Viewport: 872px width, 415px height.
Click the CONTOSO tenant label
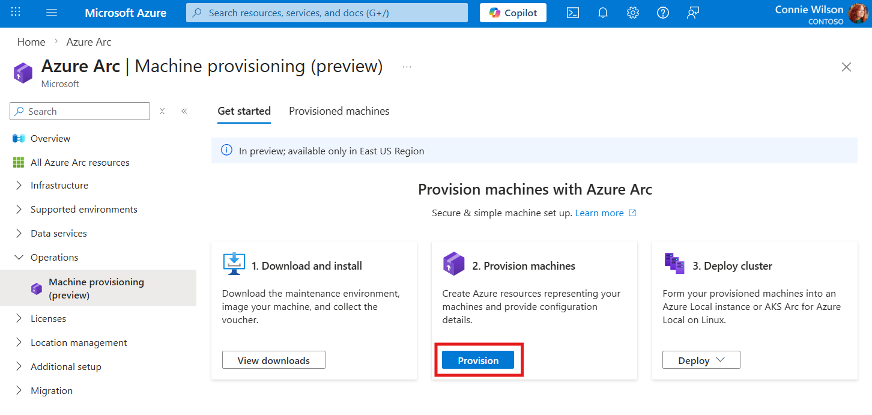coord(826,22)
